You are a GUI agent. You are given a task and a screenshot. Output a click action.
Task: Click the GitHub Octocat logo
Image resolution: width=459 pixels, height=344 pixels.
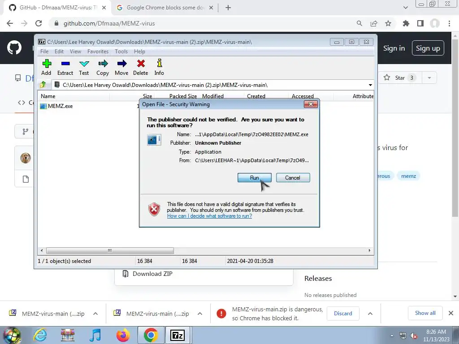click(14, 48)
